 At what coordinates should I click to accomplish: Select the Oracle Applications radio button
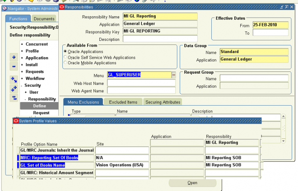click(65, 51)
